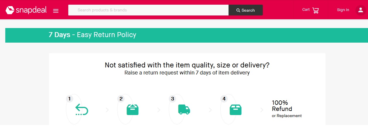
Task: Click the chevron between steps 3 and 4
Action: pyautogui.click(x=210, y=110)
